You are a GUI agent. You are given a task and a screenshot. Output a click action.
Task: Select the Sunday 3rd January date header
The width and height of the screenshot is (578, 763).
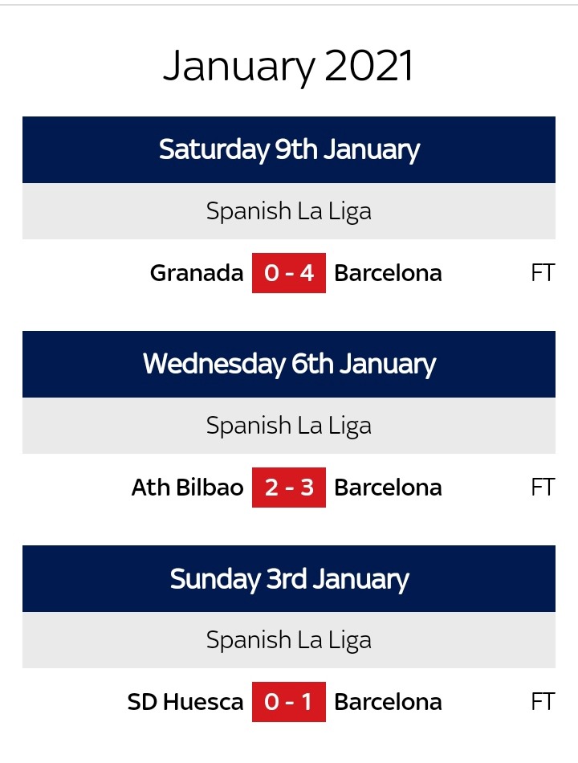point(289,578)
